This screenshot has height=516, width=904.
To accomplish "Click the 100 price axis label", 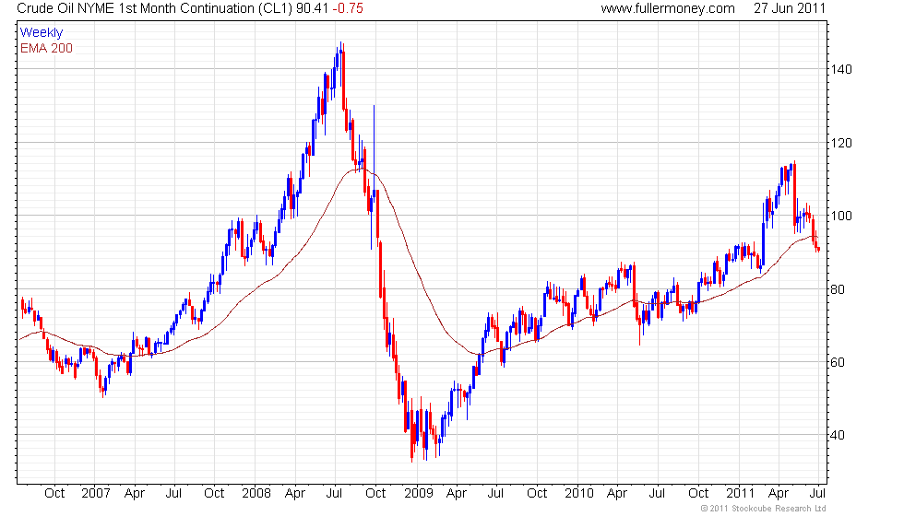I will (x=841, y=216).
